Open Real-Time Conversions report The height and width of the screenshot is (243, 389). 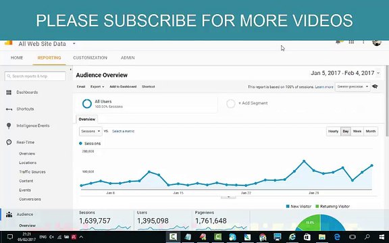(x=30, y=199)
